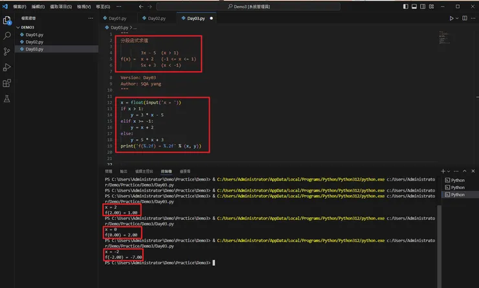Split the editor to the right

pyautogui.click(x=464, y=18)
